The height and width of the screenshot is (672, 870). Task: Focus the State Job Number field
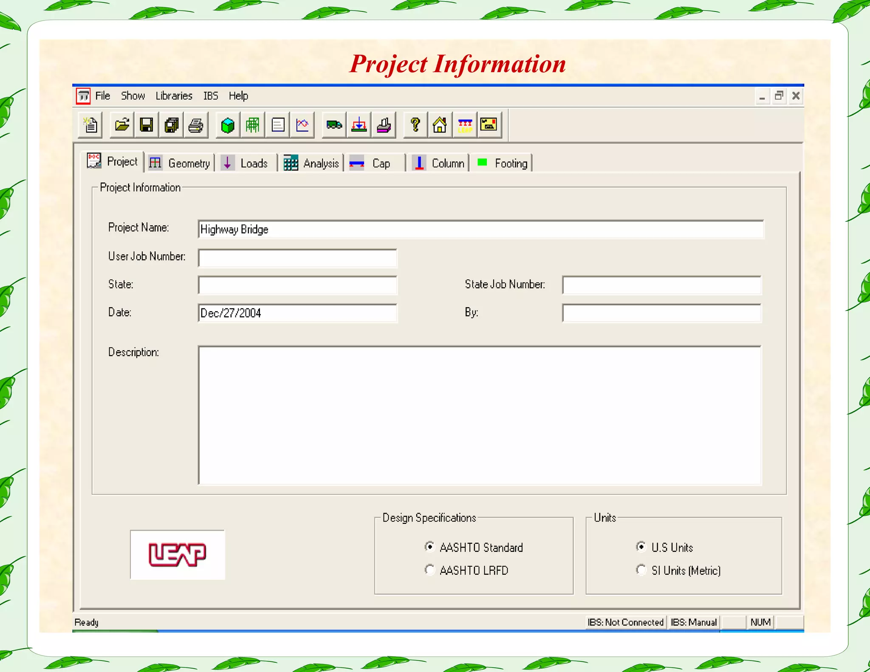661,285
